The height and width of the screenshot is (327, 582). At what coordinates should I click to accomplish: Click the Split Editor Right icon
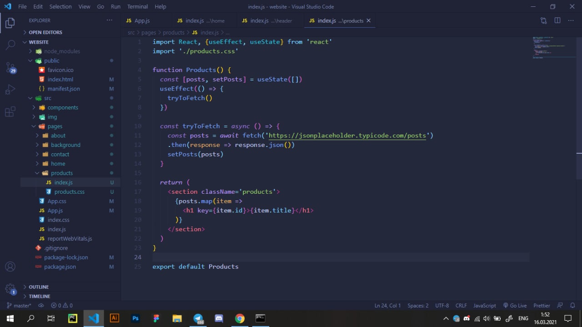[557, 20]
